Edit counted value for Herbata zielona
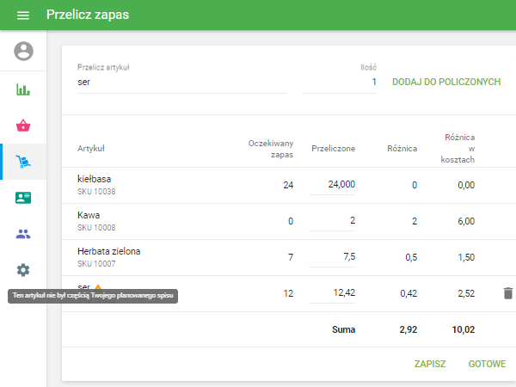This screenshot has width=516, height=387. 333,257
